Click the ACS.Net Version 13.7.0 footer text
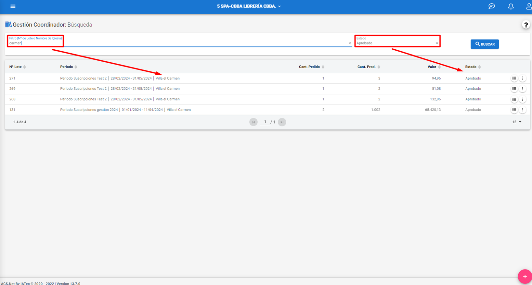 [x=40, y=283]
